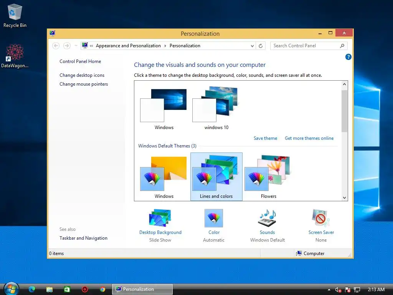Click the Save theme link
393x295 pixels.
[x=266, y=138]
